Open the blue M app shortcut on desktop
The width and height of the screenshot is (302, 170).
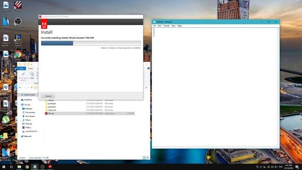pyautogui.click(x=6, y=154)
